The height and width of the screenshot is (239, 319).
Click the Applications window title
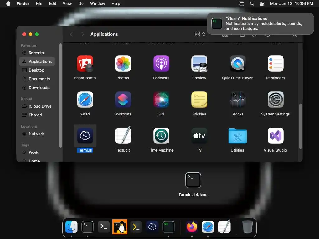pos(104,34)
